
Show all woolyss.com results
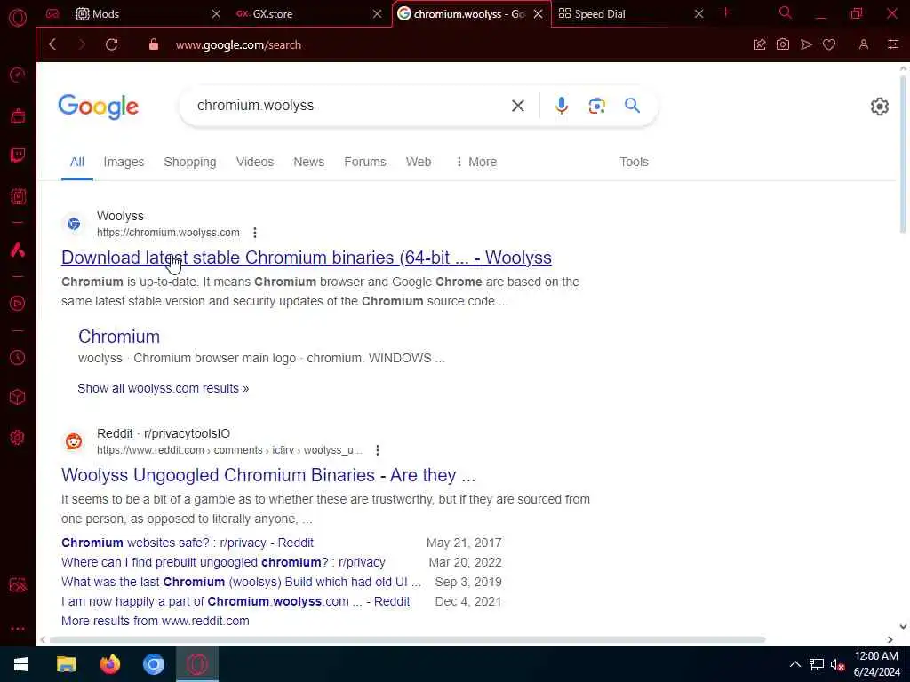point(164,388)
